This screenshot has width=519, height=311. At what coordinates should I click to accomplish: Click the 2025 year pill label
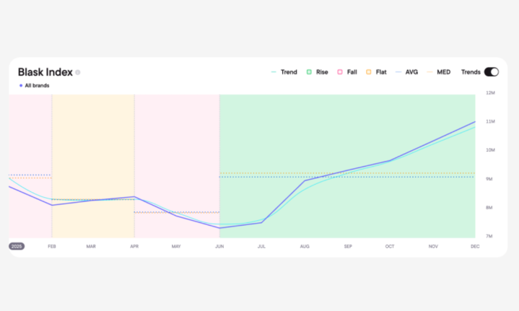tap(17, 246)
